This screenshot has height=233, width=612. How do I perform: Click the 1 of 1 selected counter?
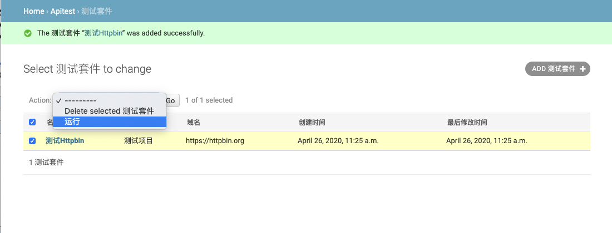[209, 100]
